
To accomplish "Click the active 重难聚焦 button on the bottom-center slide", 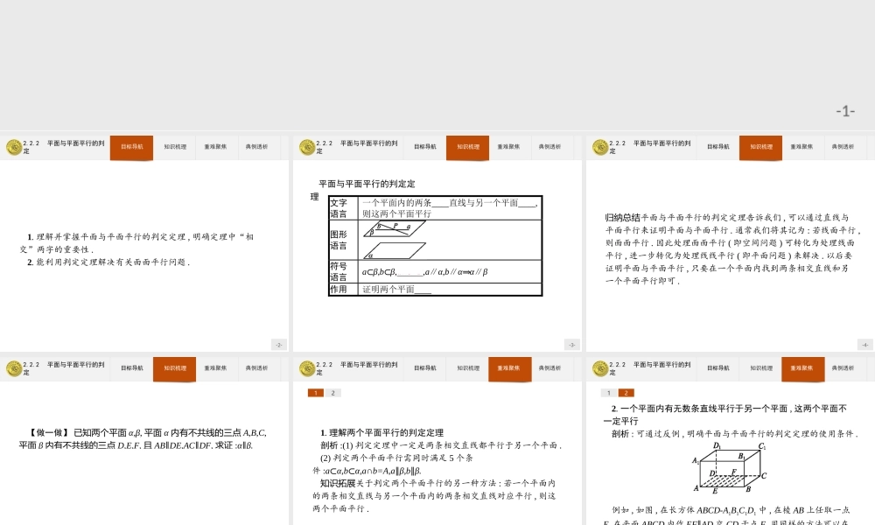I will pos(508,368).
